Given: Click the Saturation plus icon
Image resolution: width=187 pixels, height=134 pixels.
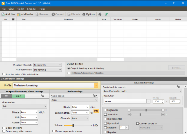Looking at the screenshot, I should [163, 114].
